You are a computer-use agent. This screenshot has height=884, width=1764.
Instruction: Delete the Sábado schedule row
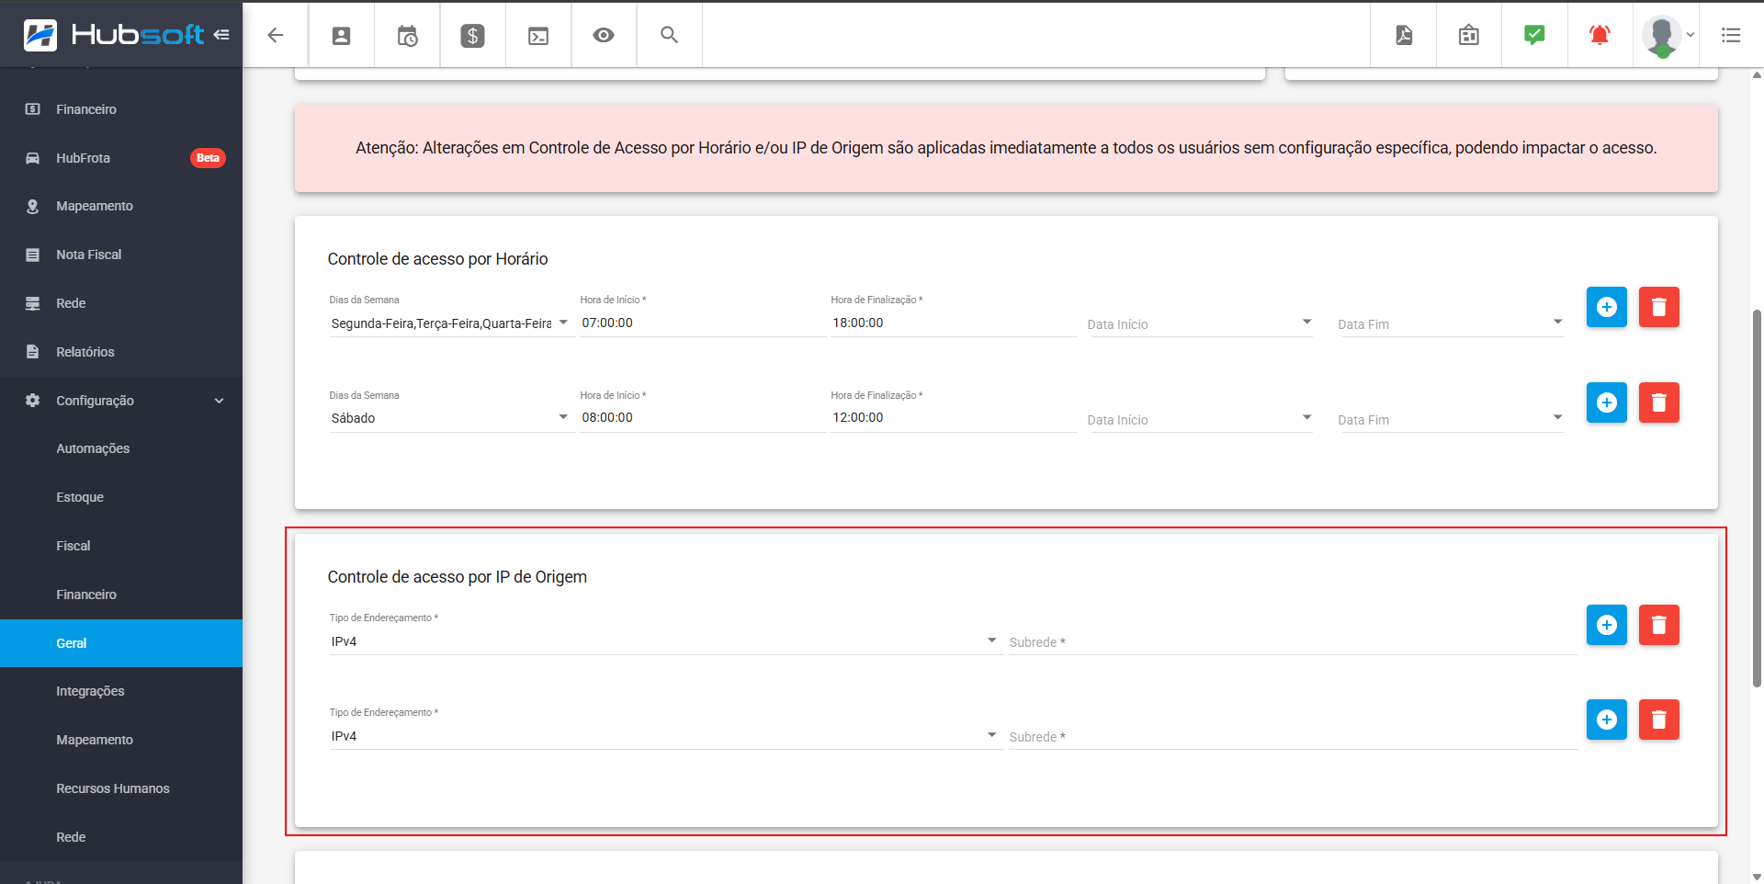[1658, 402]
